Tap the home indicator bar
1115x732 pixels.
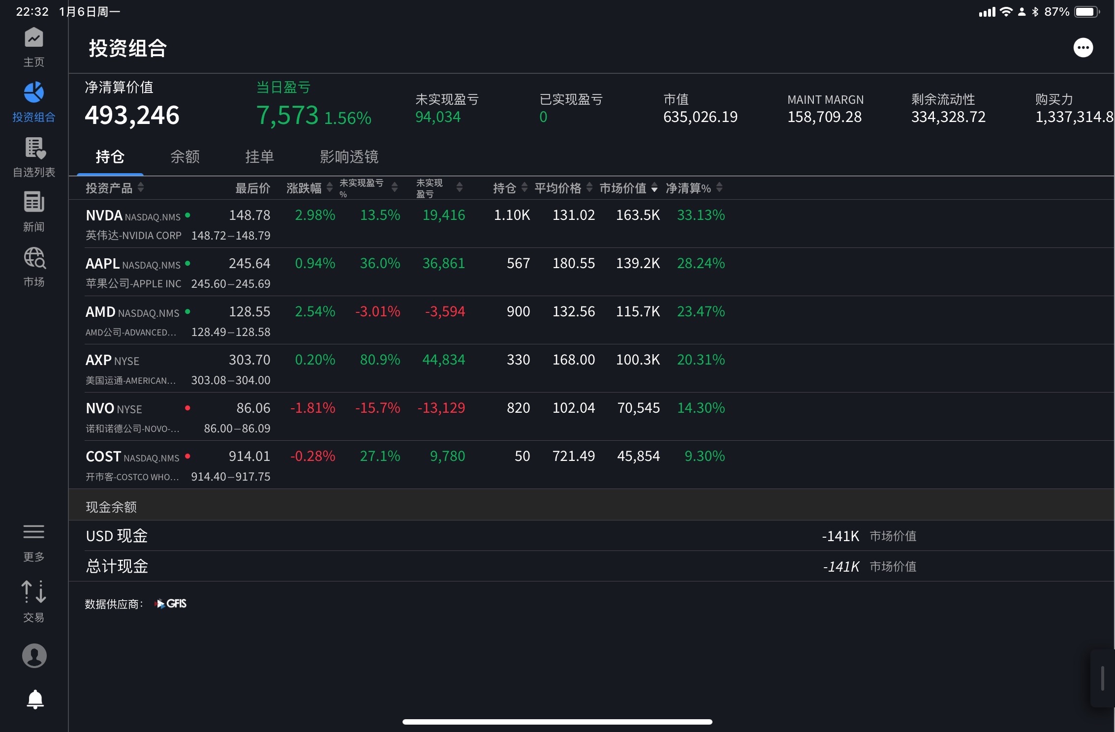(557, 722)
